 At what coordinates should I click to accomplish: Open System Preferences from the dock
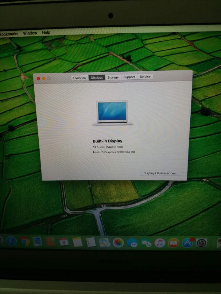(x=202, y=243)
